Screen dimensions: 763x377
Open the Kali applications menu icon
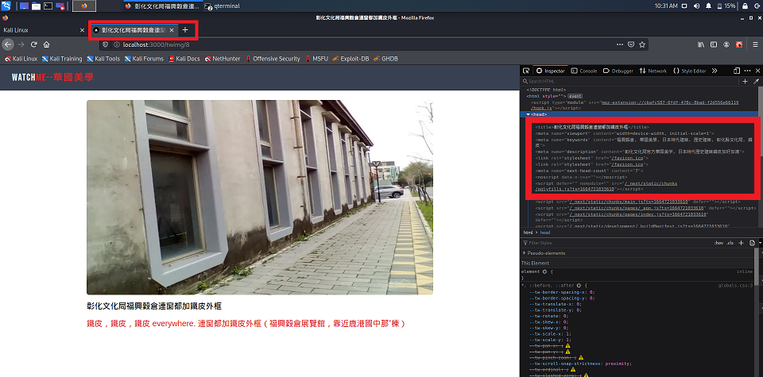click(x=6, y=6)
